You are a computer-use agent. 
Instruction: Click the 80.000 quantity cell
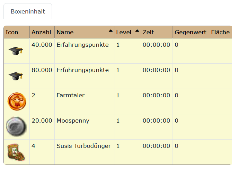(42, 70)
